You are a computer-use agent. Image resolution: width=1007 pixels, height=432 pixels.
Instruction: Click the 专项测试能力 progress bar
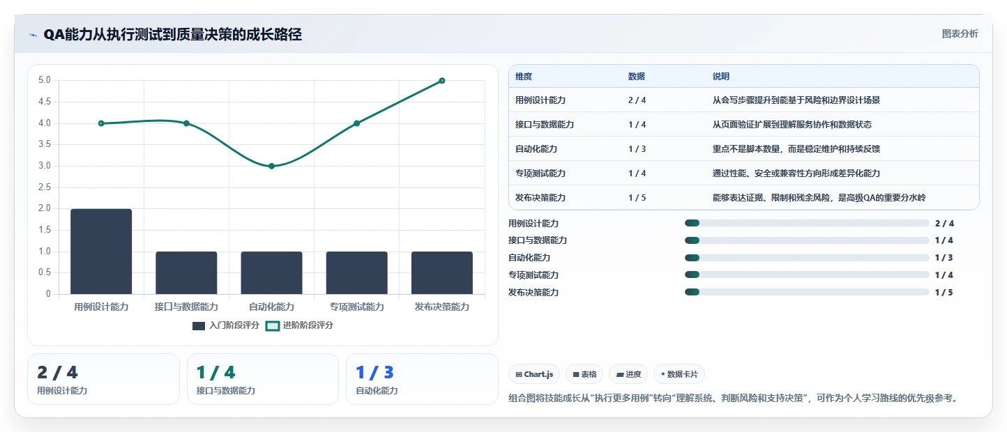pos(807,275)
